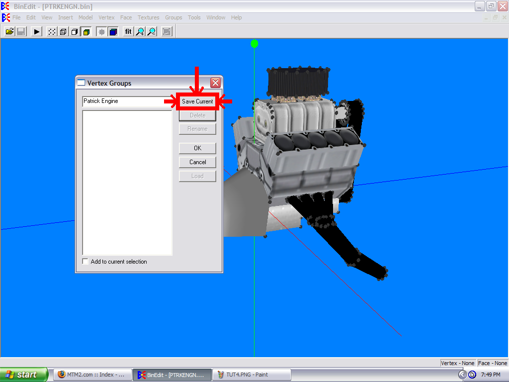Open the Face menu
Screen dimensions: 509x382
click(x=126, y=17)
